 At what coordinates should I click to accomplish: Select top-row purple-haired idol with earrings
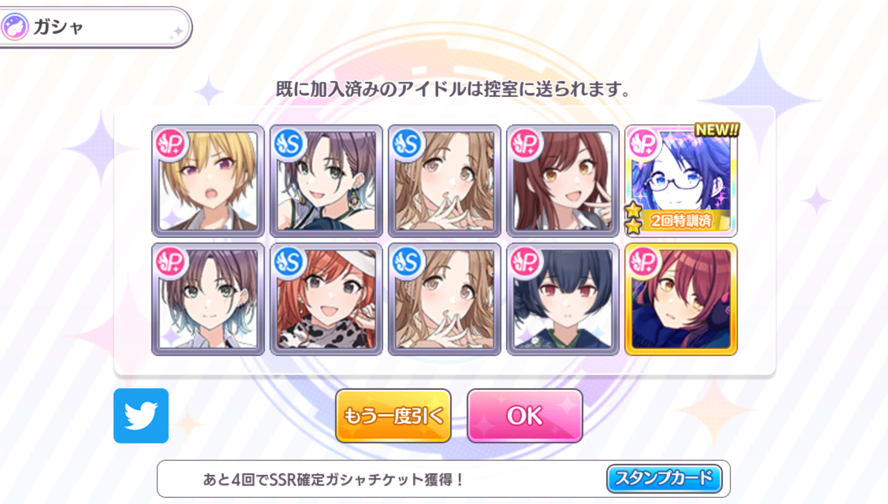[x=326, y=181]
